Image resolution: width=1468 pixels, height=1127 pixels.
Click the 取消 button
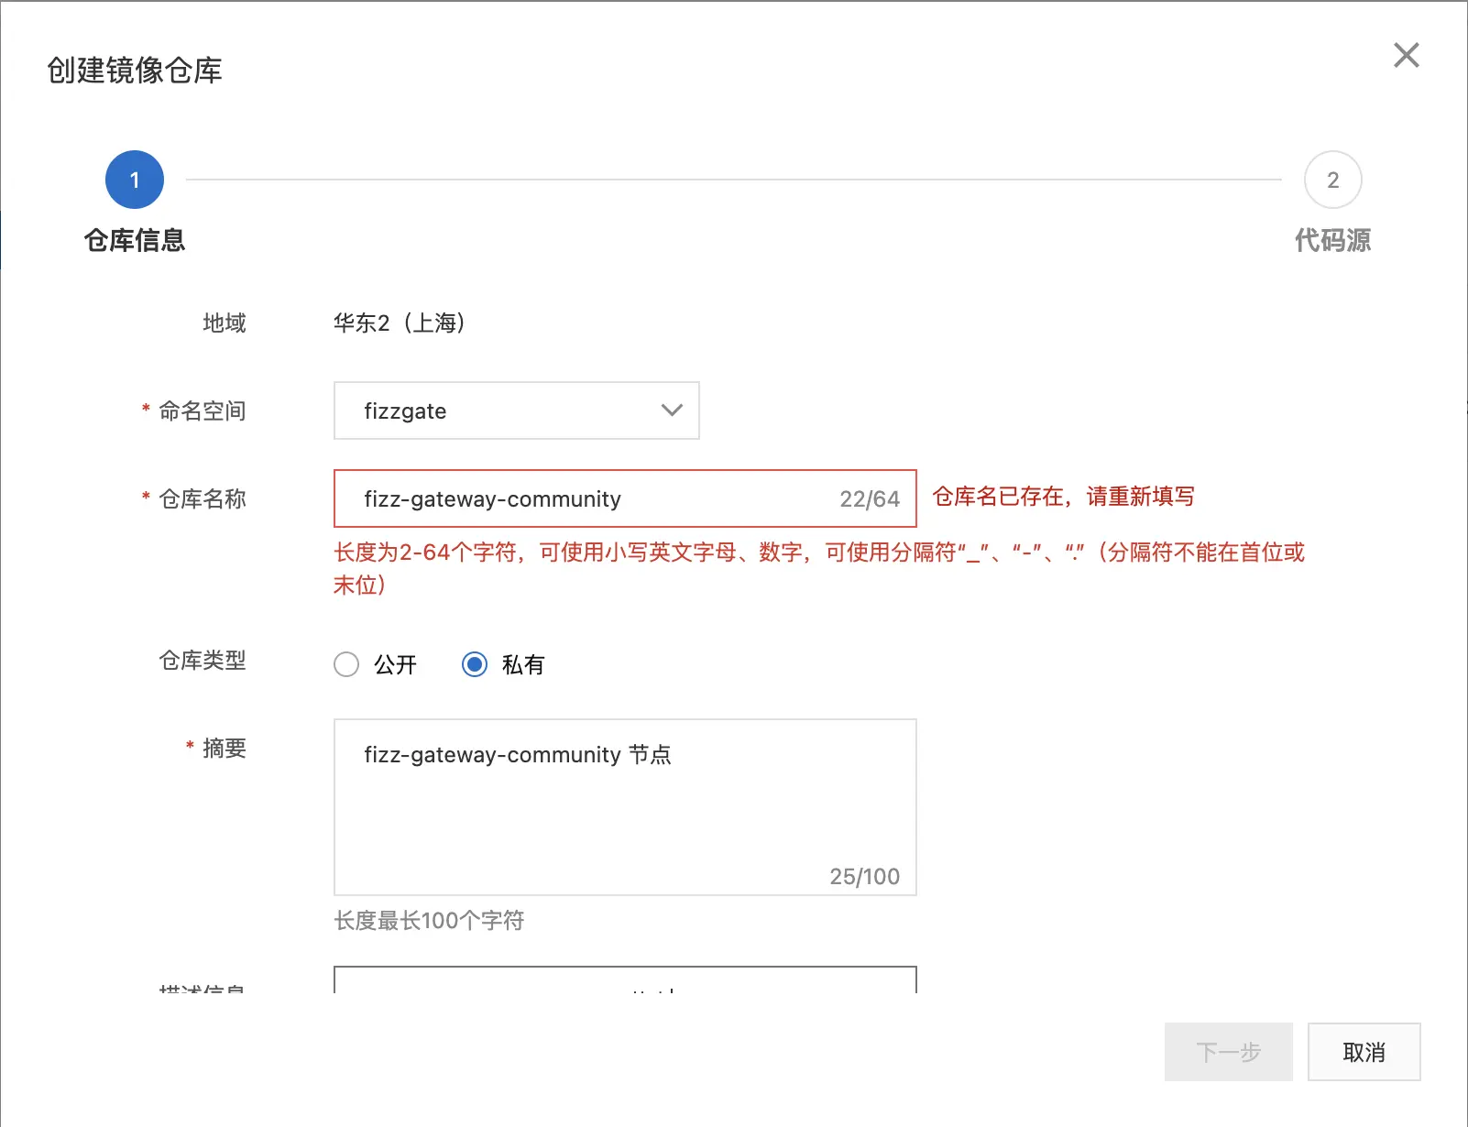1364,1052
